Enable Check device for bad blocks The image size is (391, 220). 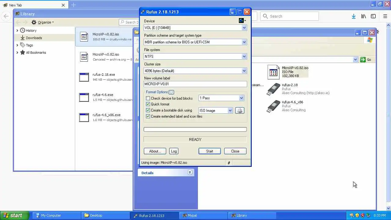point(148,98)
